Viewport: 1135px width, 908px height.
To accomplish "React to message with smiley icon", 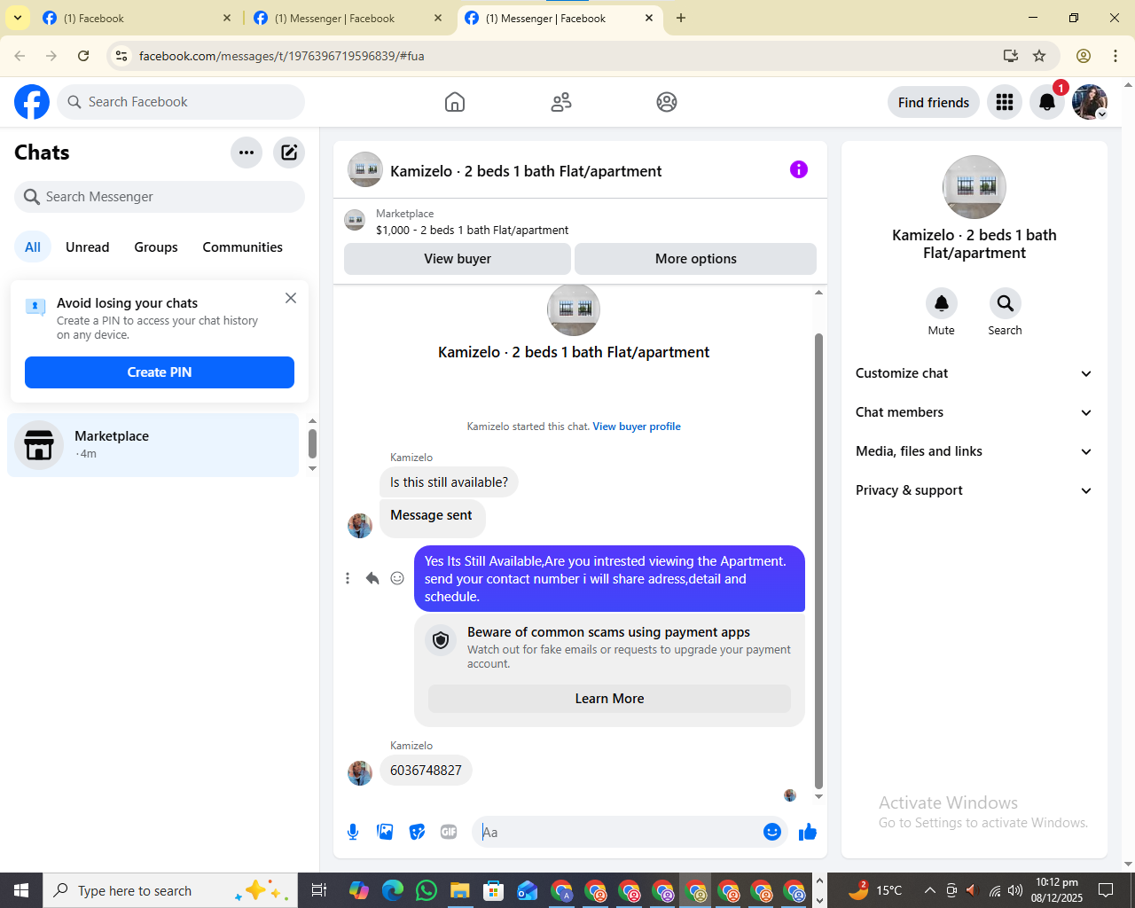I will click(x=397, y=578).
